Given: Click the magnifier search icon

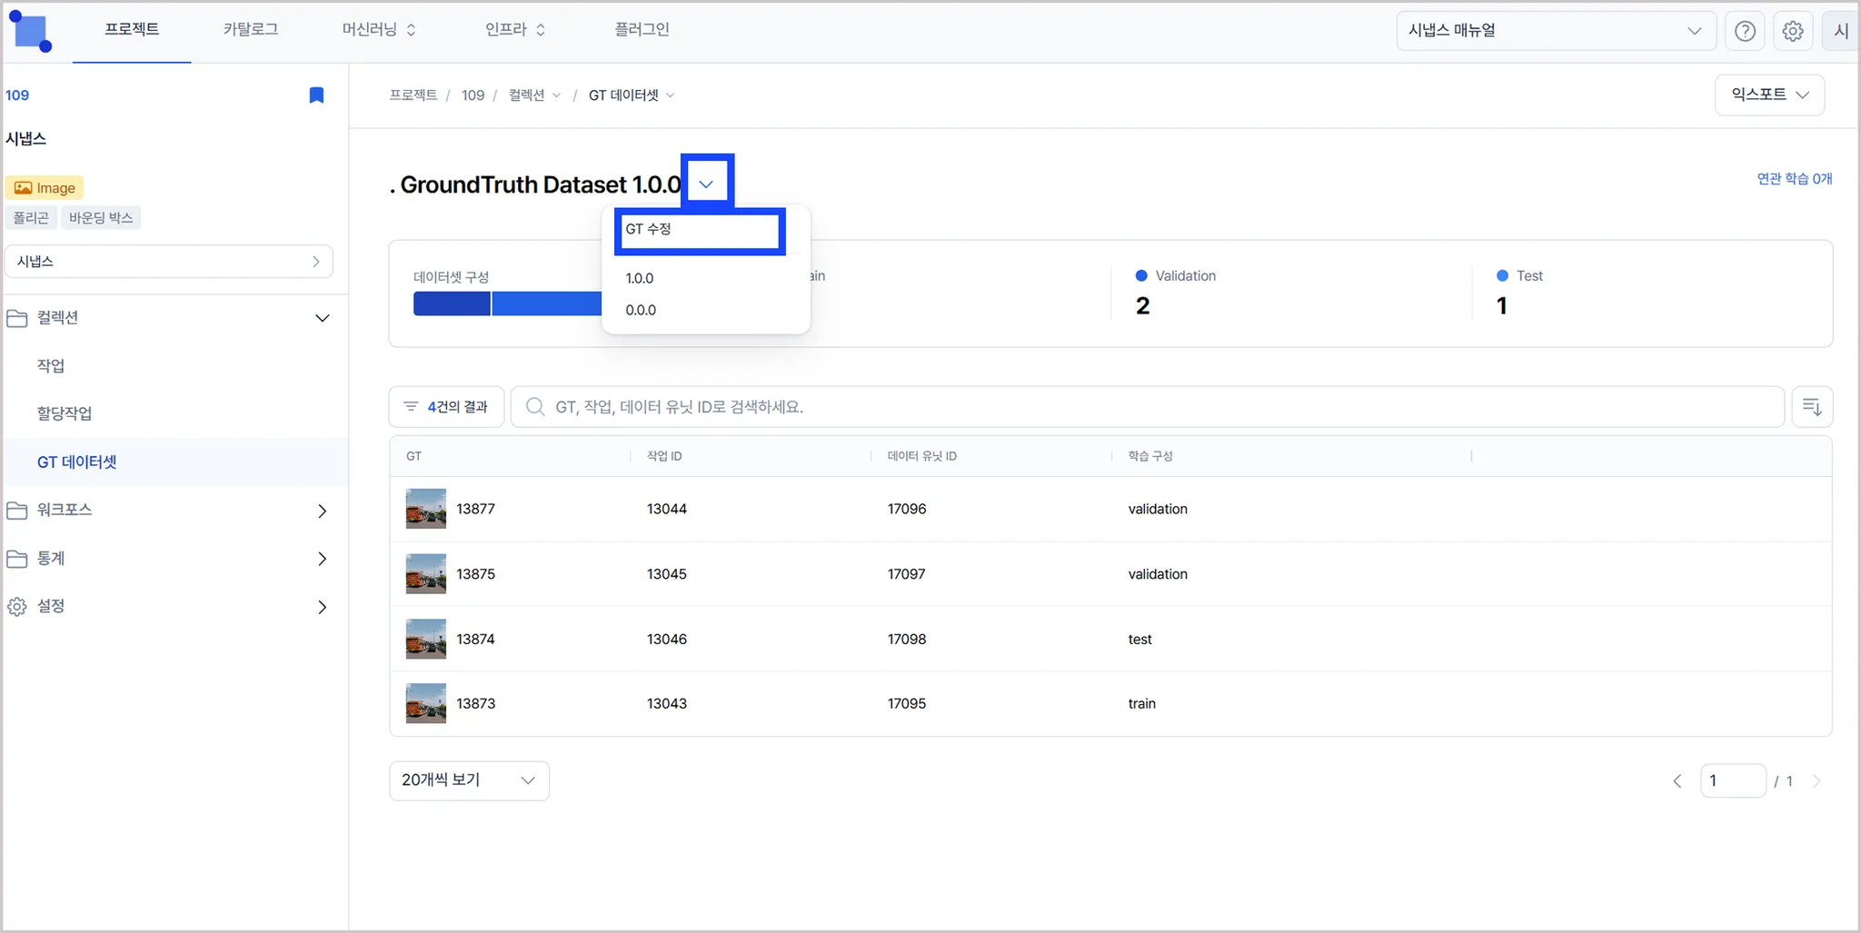Looking at the screenshot, I should (x=535, y=406).
